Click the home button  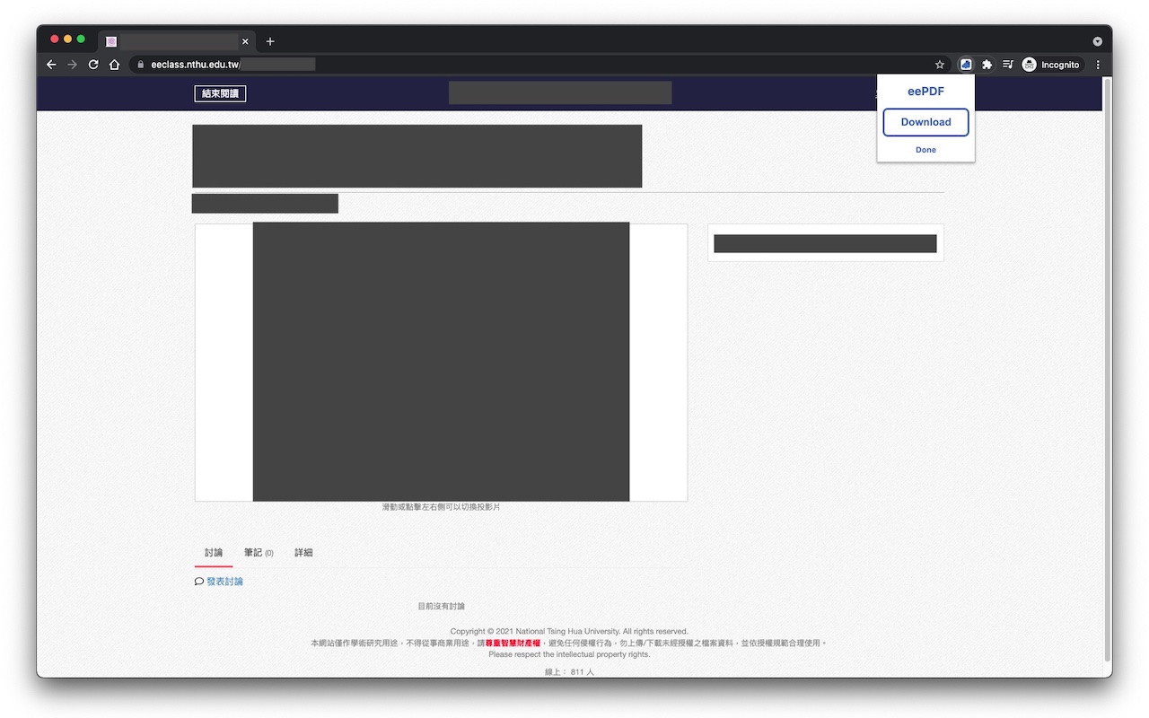[114, 64]
